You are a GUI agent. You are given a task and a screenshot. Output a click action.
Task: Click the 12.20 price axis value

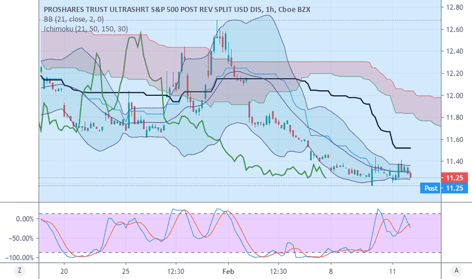pos(455,73)
